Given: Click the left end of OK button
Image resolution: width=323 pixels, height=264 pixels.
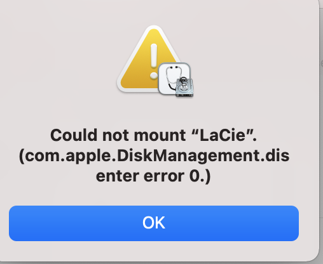Looking at the screenshot, I should pyautogui.click(x=17, y=223).
